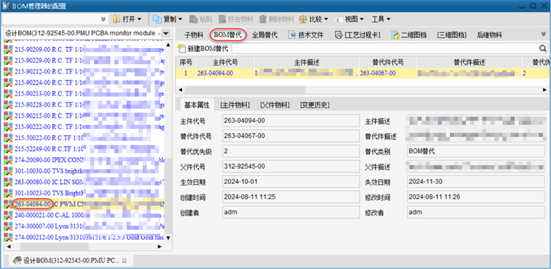Click the 删除物料 trash icon

[263, 19]
